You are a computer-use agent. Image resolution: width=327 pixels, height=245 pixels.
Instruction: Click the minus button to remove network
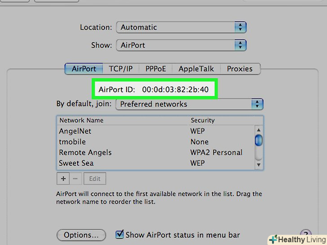tap(75, 179)
